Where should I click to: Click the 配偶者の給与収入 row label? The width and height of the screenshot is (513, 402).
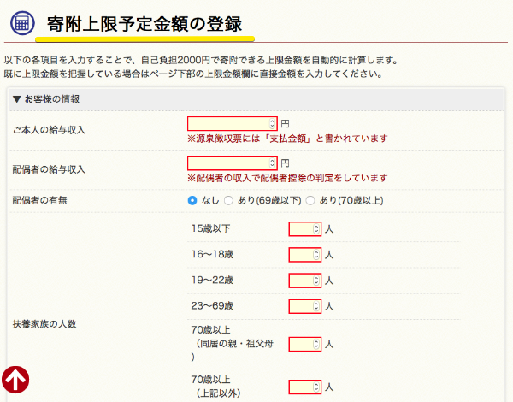[49, 169]
